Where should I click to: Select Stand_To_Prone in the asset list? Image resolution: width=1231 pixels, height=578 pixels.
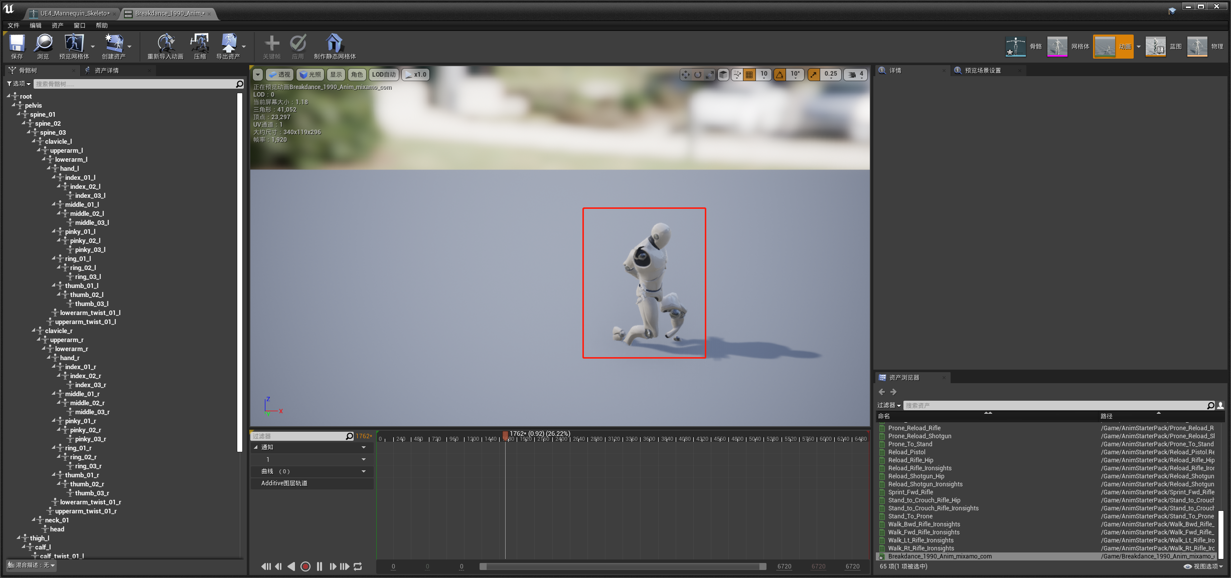click(910, 516)
